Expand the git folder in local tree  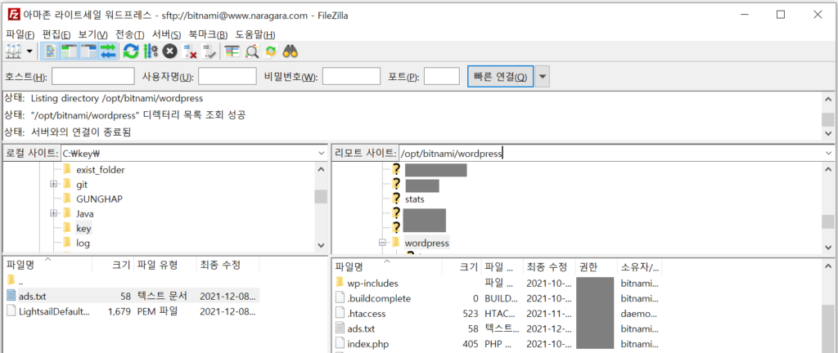click(x=53, y=184)
